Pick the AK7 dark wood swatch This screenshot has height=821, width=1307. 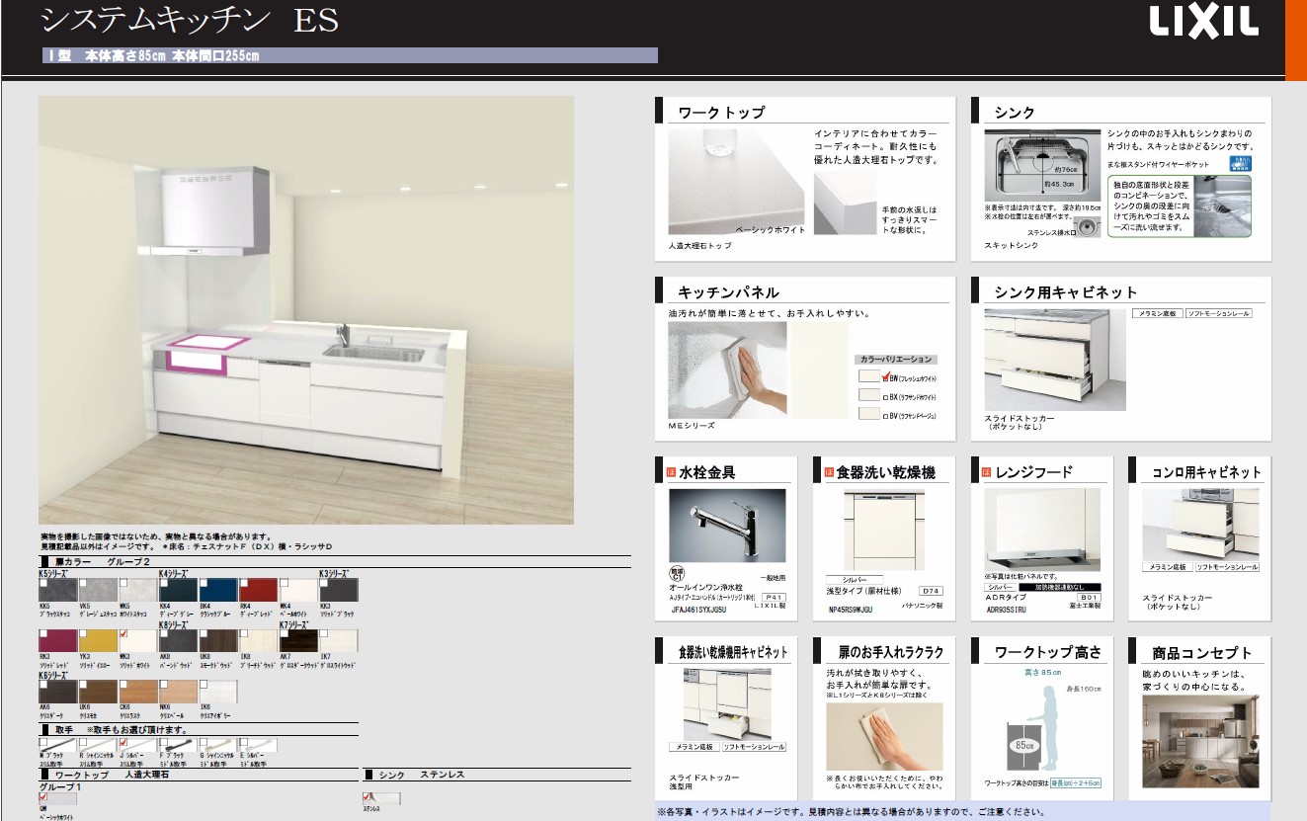coord(298,641)
